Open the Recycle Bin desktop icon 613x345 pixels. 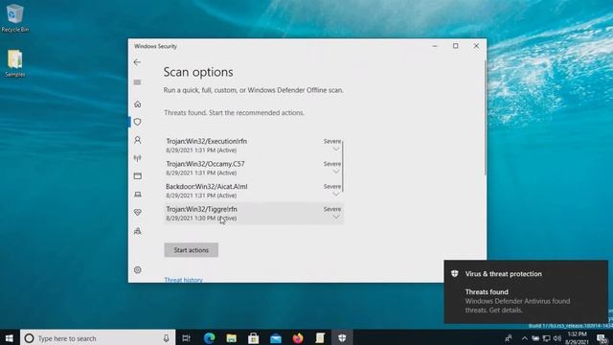tap(15, 18)
